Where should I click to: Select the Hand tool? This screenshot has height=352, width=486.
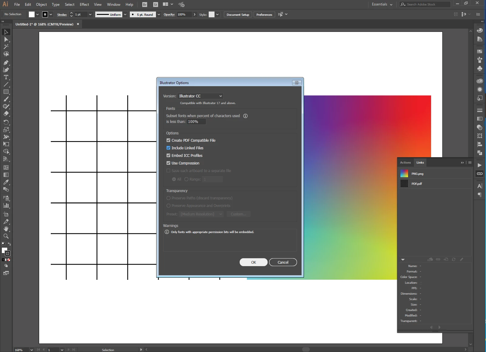6,229
